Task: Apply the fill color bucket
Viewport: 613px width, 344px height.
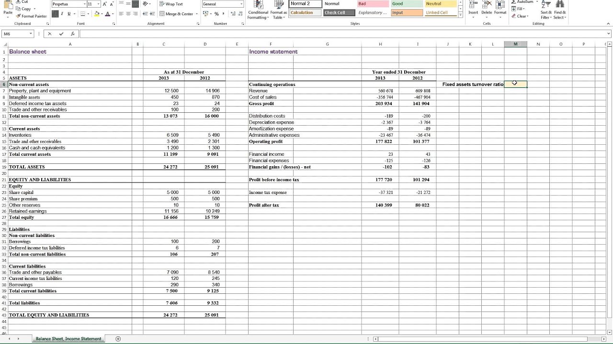Action: [96, 14]
